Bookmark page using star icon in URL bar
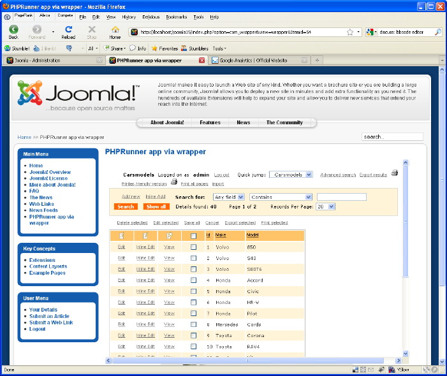Viewport: 447px width, 376px height. [x=350, y=32]
